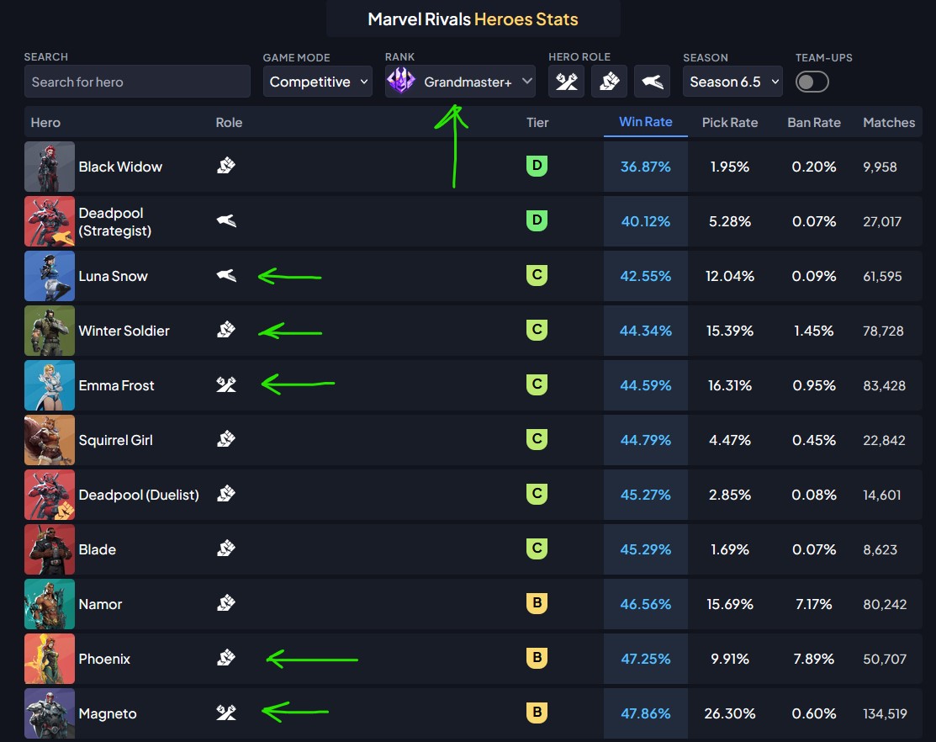Open Winter Soldier hero name link
This screenshot has width=936, height=742.
(124, 331)
